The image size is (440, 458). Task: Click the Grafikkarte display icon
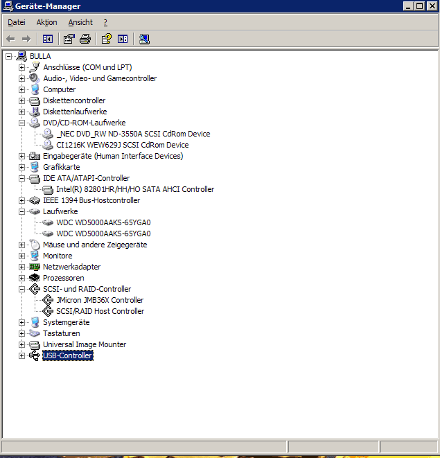(35, 167)
